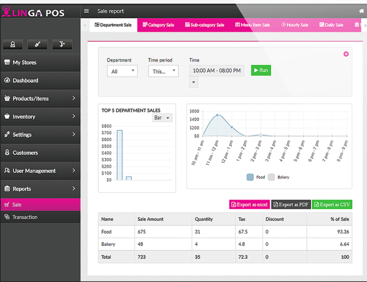The width and height of the screenshot is (367, 282).
Task: Click the My Stores shop icon
Action: pyautogui.click(x=7, y=62)
